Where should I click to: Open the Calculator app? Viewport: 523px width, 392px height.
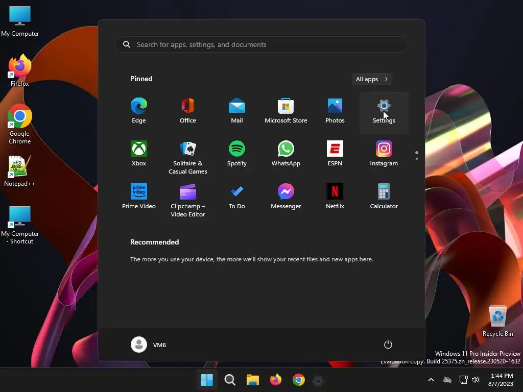(384, 197)
